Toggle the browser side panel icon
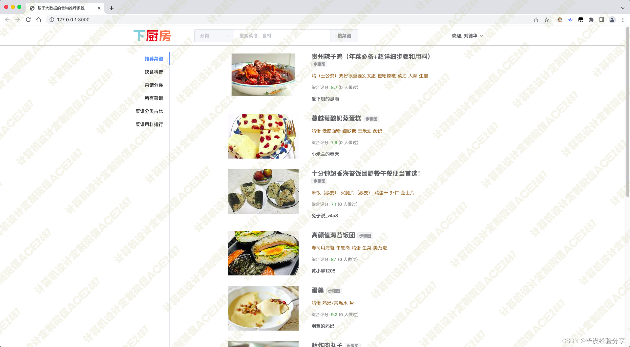The height and width of the screenshot is (347, 630). [x=602, y=20]
